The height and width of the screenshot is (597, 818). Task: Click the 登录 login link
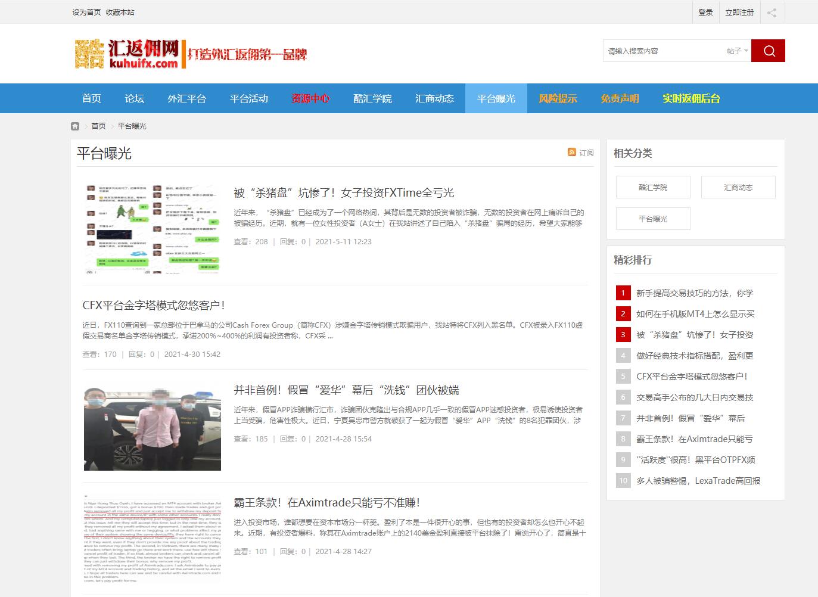click(705, 13)
